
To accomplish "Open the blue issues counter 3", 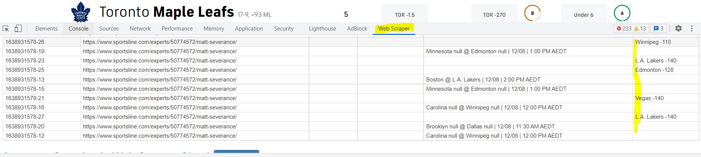I will [658, 28].
